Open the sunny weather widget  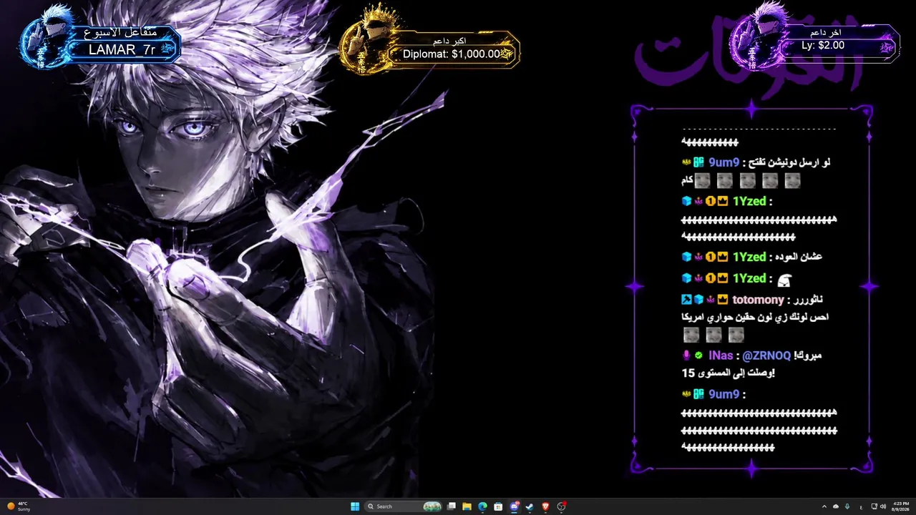[18, 506]
